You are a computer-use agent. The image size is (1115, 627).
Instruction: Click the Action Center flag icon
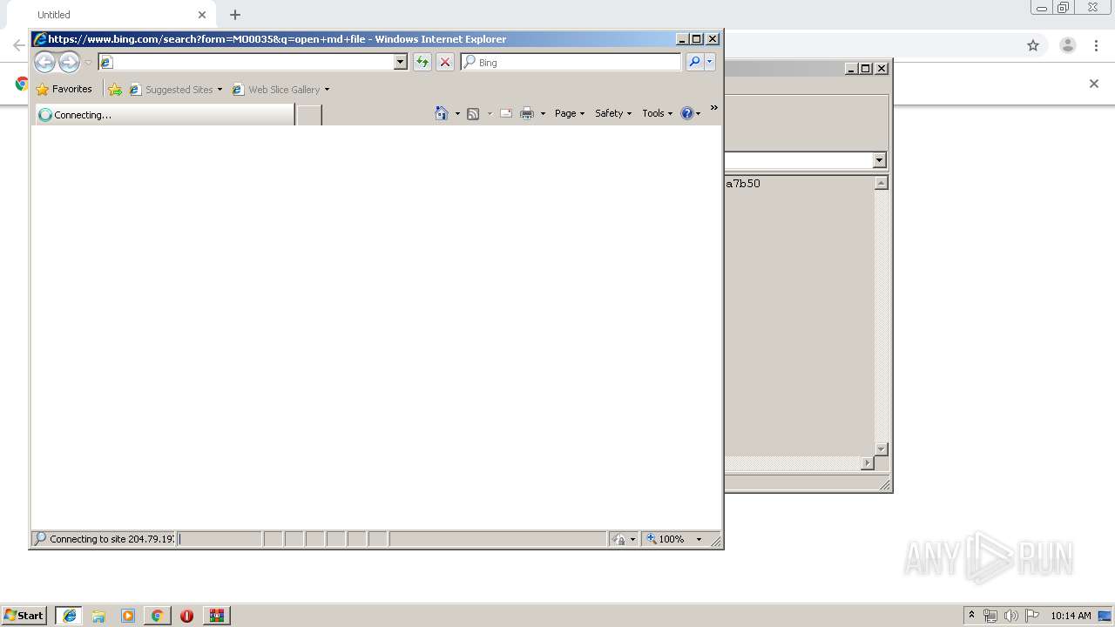1032,616
